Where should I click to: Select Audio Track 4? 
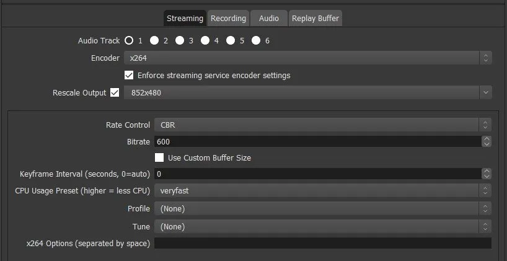pos(205,41)
